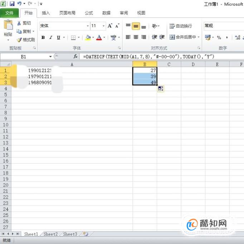Viewport: 244px width, 244px height.
Task: Toggle 自动换行 wrap text
Action: click(181, 26)
